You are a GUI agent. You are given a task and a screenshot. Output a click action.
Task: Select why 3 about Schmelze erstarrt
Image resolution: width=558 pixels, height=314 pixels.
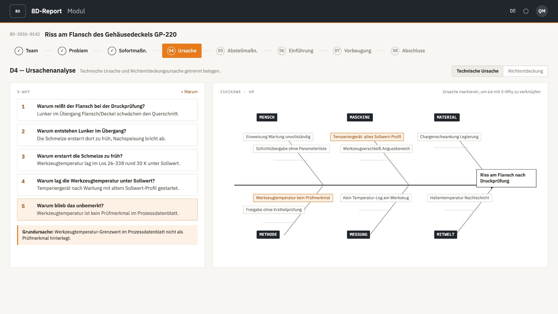pyautogui.click(x=107, y=160)
